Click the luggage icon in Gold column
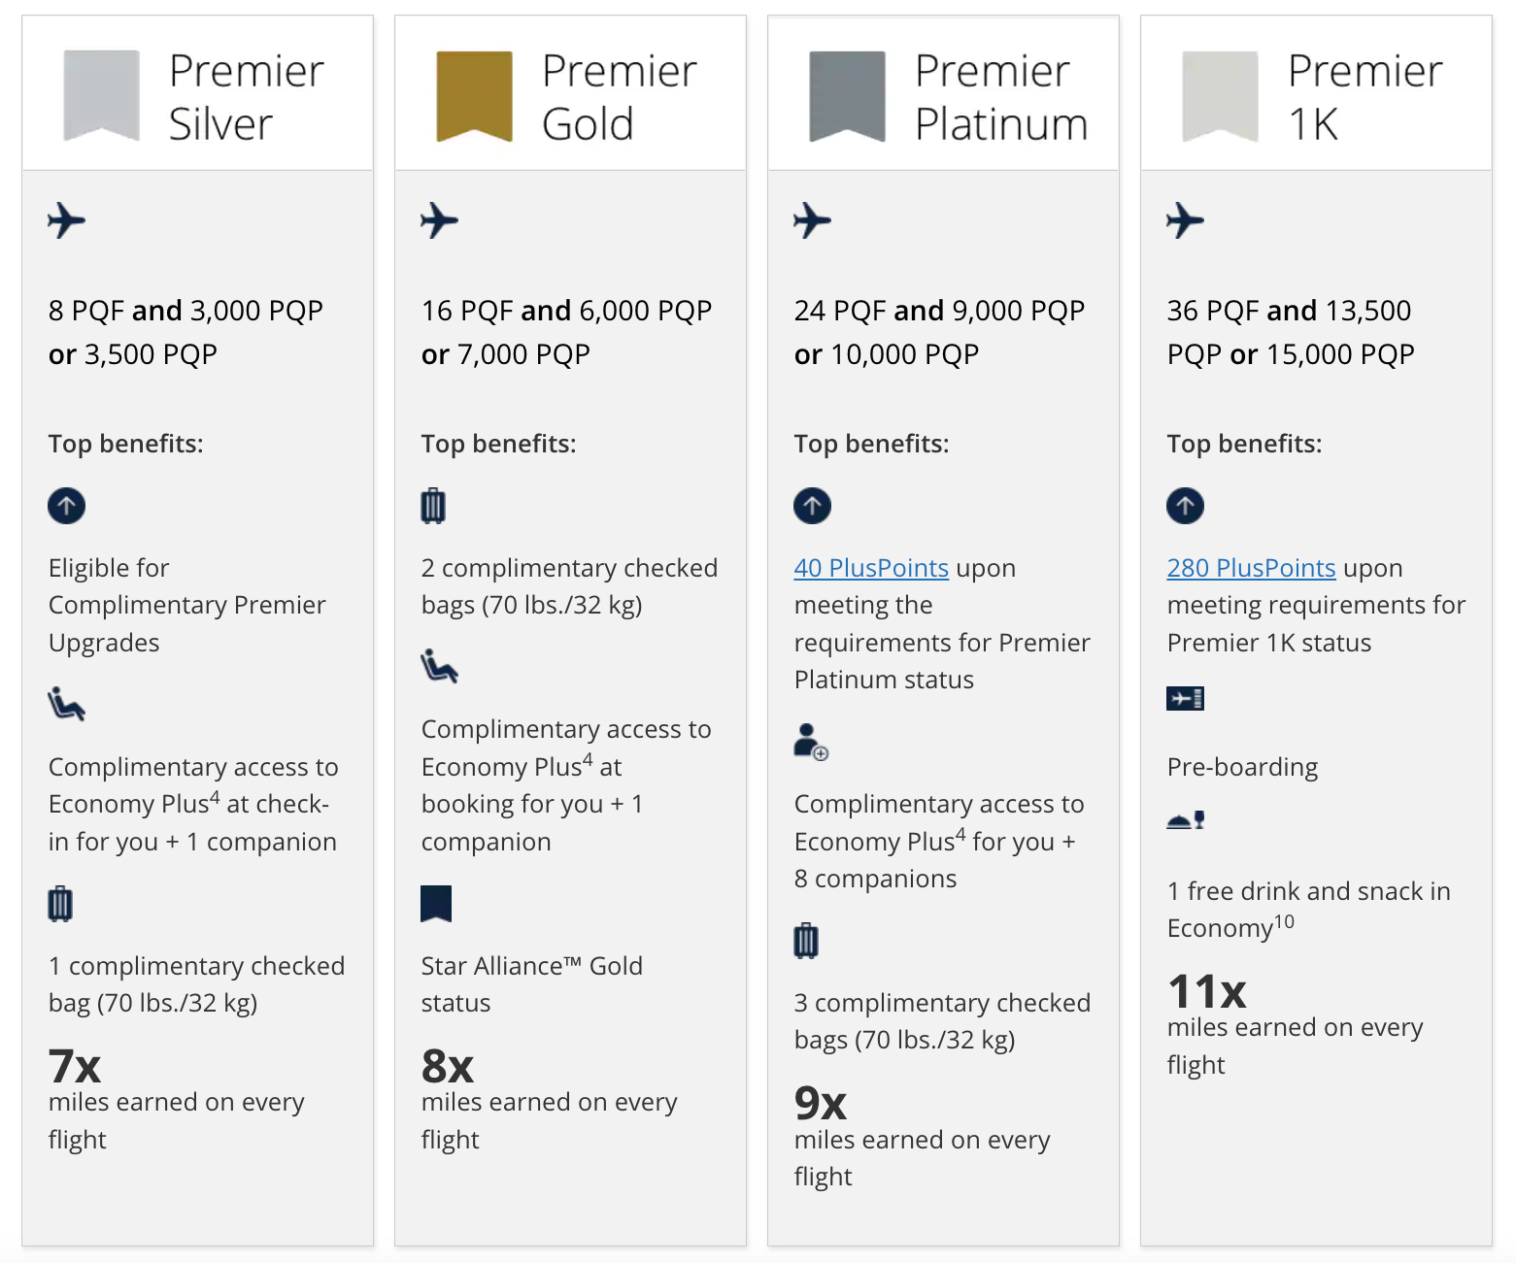Viewport: 1516px width, 1263px height. (x=433, y=506)
